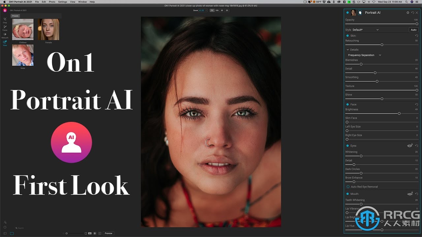The height and width of the screenshot is (237, 422).
Task: Click the 'A' text overlay icon
Action: tap(90, 233)
